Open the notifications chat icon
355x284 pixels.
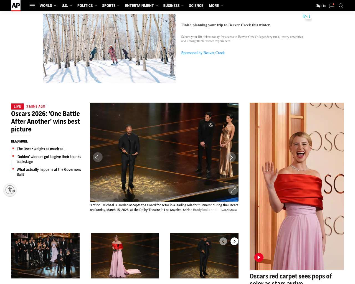331,6
